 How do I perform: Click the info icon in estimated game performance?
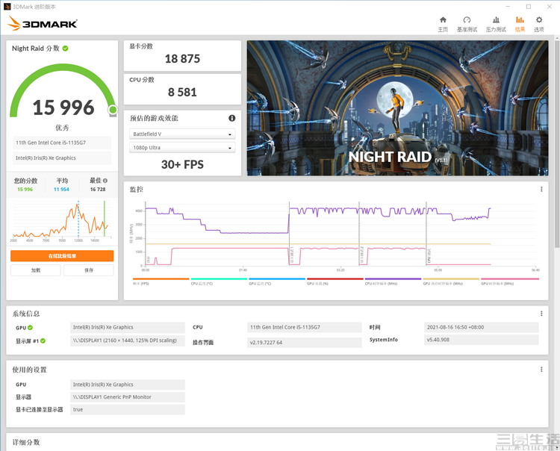click(x=231, y=118)
